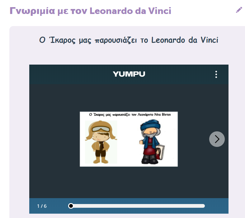Screen dimensions: 245x218
Task: Click the aviator goggles on the boy's helmet
Action: click(101, 129)
